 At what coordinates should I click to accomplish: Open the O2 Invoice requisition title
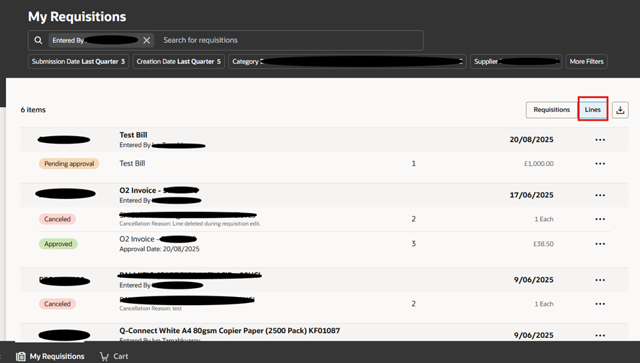[x=159, y=190]
